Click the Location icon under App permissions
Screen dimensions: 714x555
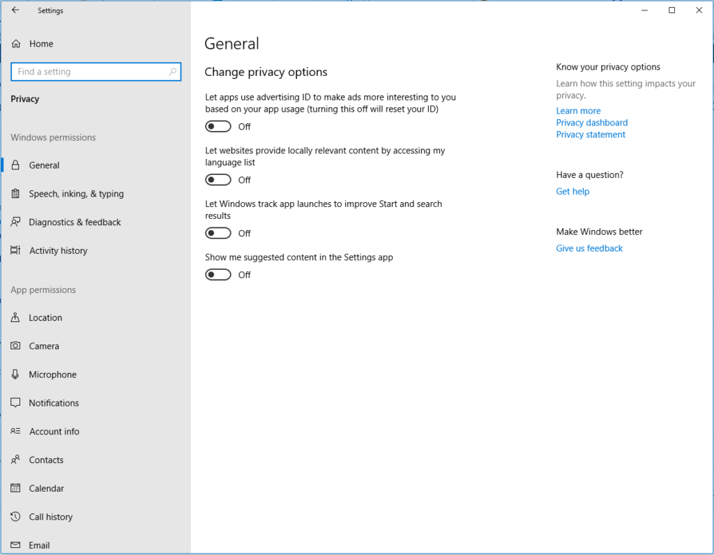coord(15,318)
